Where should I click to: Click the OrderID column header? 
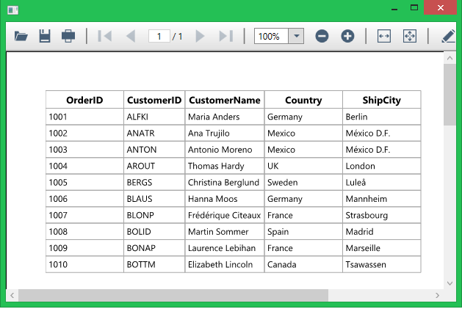click(x=84, y=100)
